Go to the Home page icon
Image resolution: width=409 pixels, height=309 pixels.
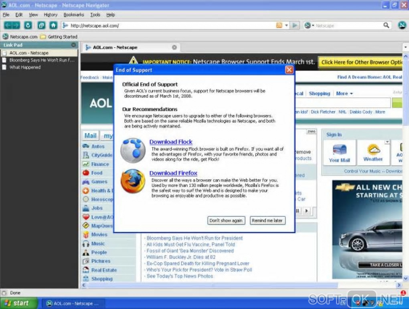click(x=53, y=25)
